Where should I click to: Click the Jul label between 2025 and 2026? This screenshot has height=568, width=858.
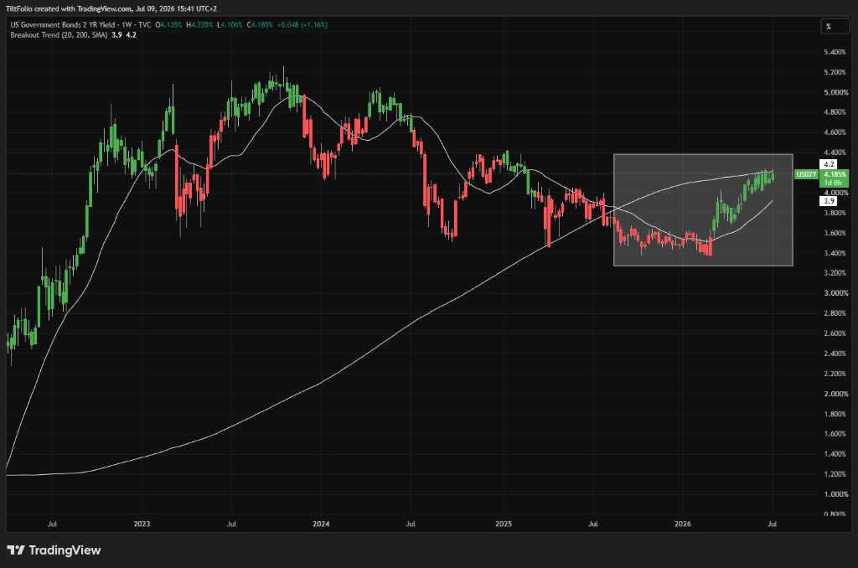(592, 524)
